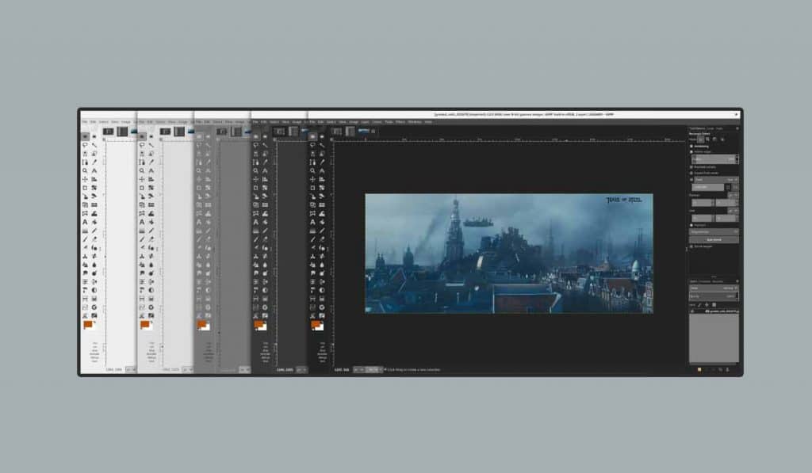Viewport: 812px width, 473px height.
Task: Pick Free Select lasso in dark gray-theme toolbox
Action: pos(256,146)
